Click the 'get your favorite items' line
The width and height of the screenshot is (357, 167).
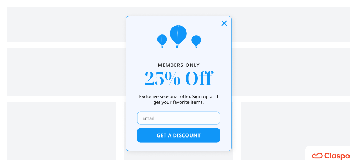[x=178, y=102]
